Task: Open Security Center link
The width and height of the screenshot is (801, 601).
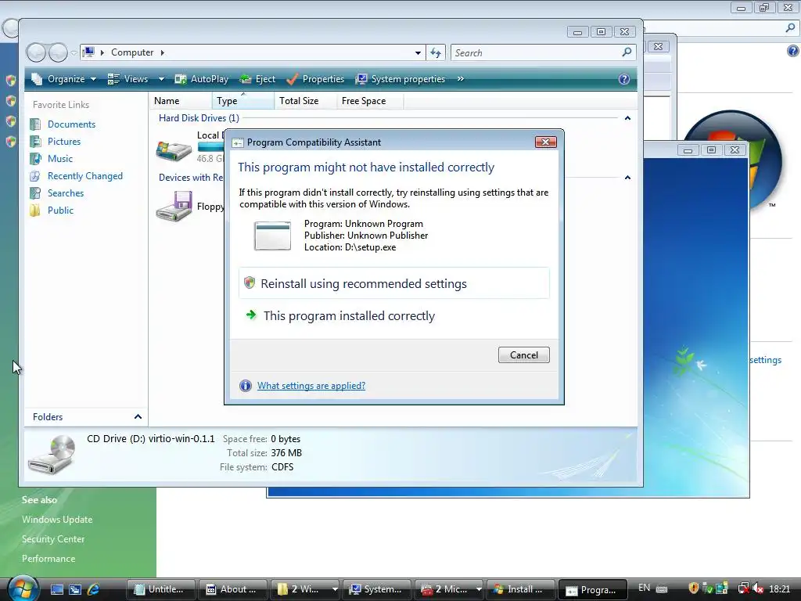Action: coord(53,538)
